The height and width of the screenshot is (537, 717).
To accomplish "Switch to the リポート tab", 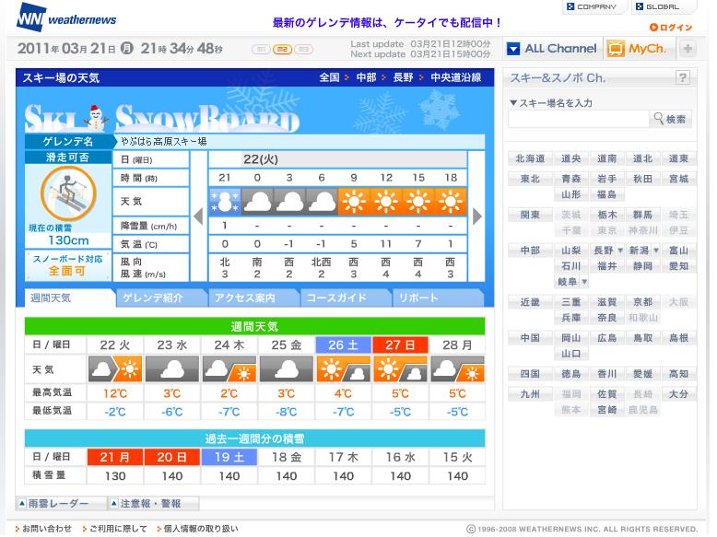I will [x=437, y=298].
